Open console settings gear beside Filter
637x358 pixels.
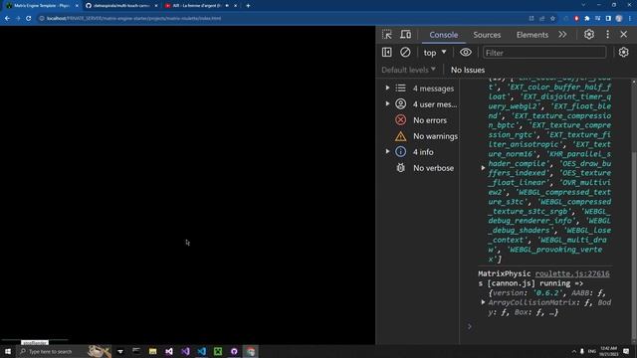(624, 53)
